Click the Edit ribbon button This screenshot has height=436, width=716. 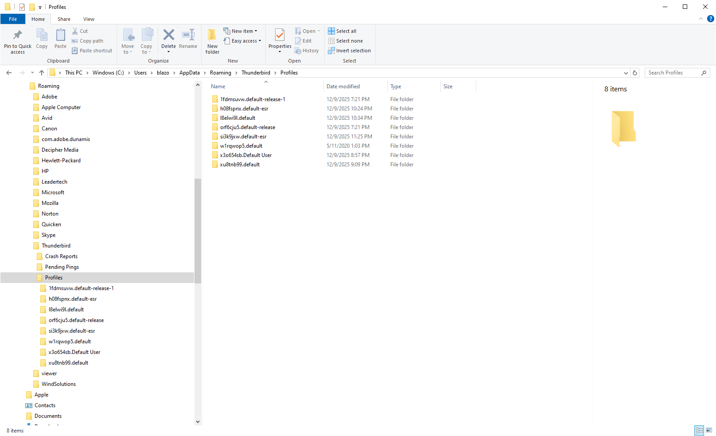pos(304,41)
